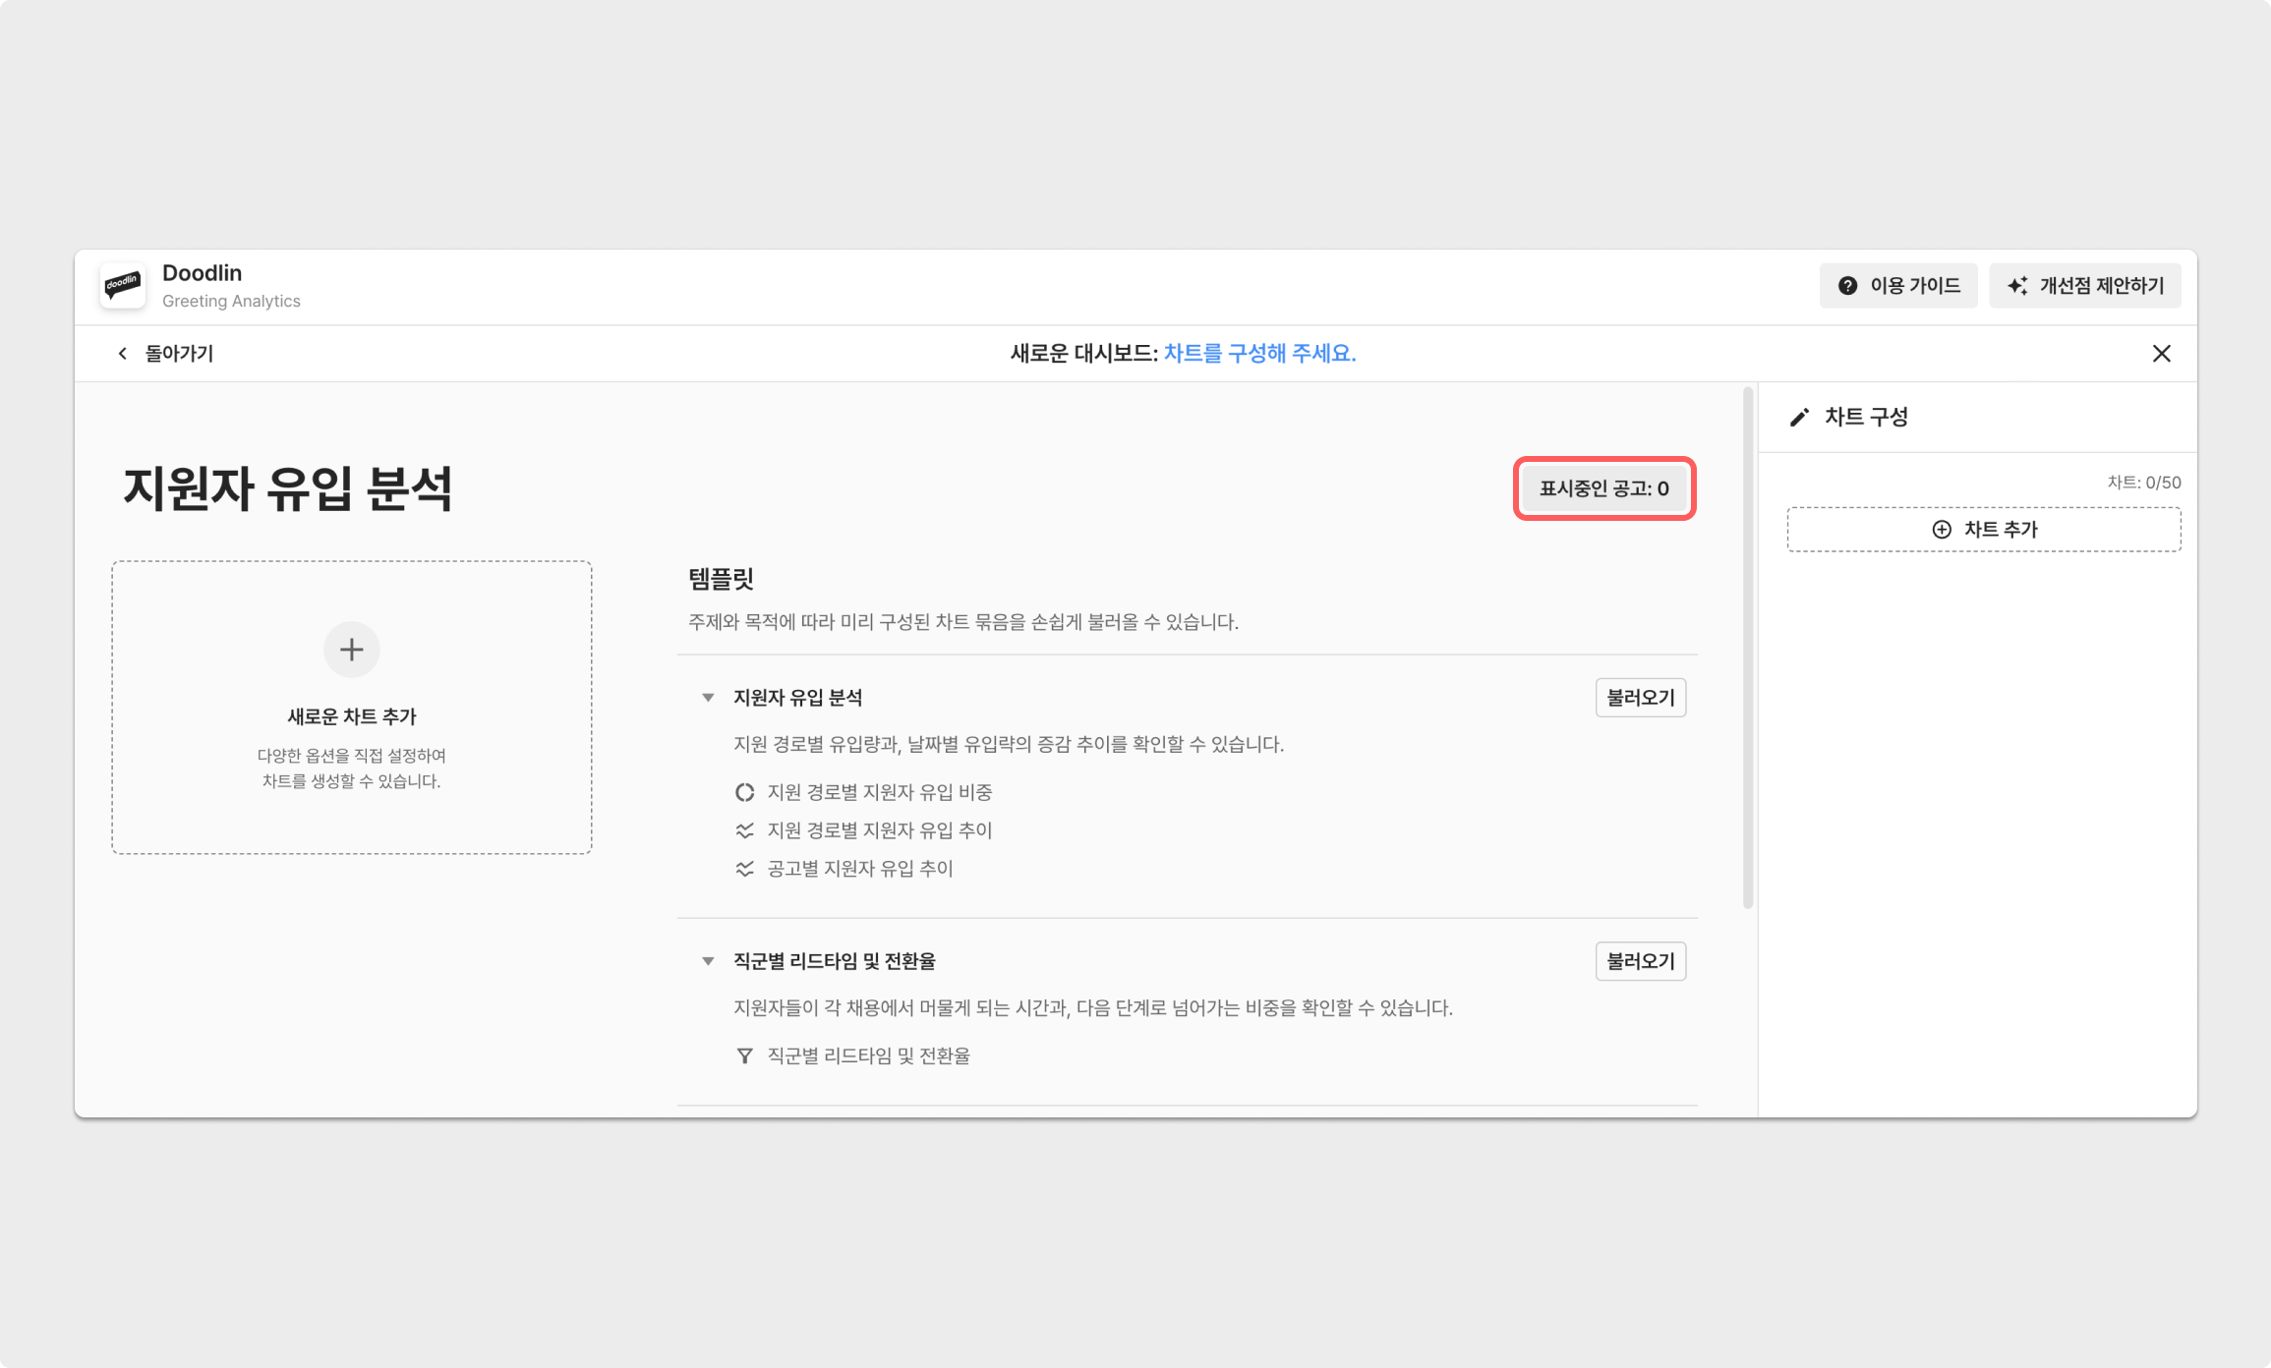Collapse the 지원자 유입 분석 template section
The width and height of the screenshot is (2271, 1368).
click(x=708, y=698)
